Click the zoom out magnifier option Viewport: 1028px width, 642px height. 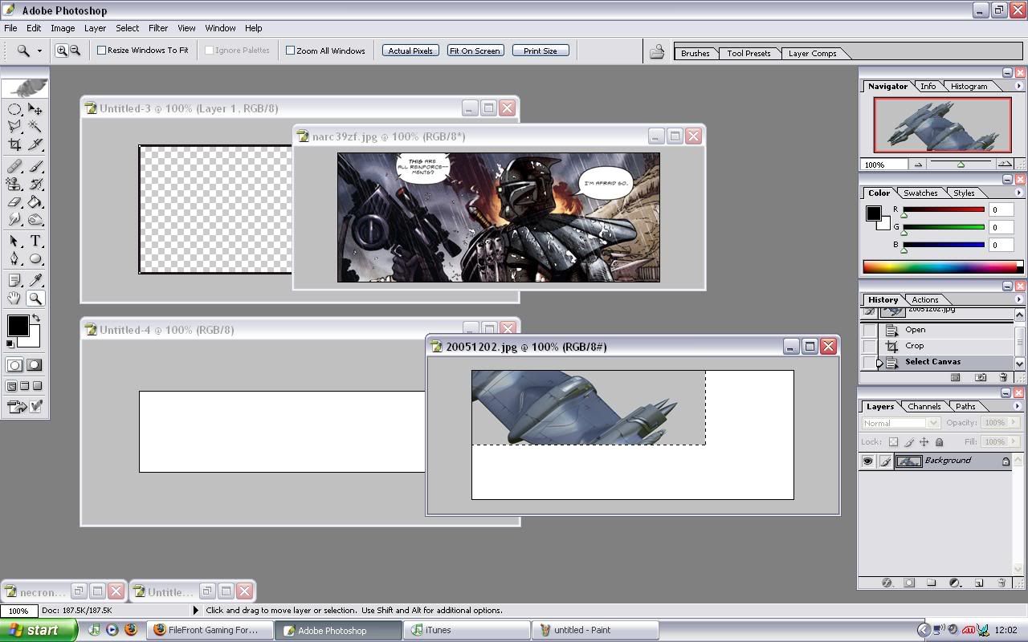click(x=75, y=51)
